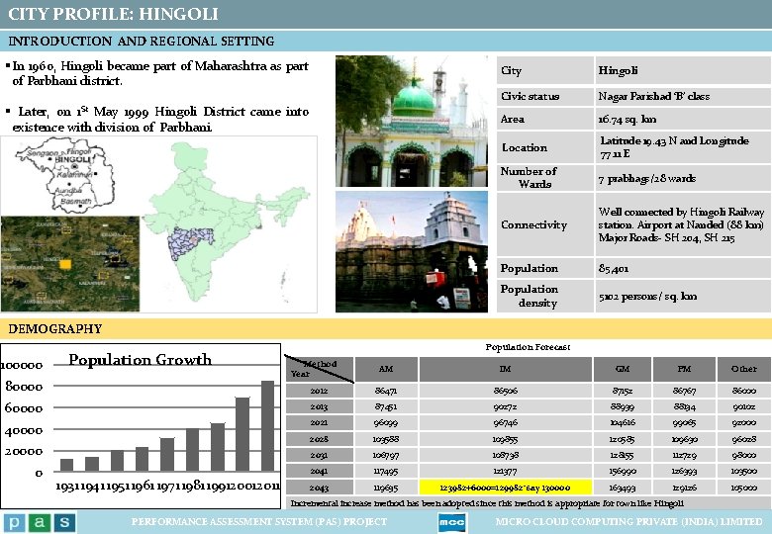Select the '5102 persons / sq. km' value
This screenshot has height=534, width=772.
click(x=648, y=297)
